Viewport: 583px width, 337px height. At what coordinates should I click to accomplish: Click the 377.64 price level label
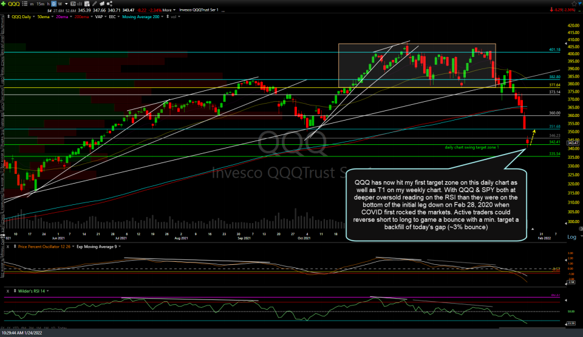[554, 85]
